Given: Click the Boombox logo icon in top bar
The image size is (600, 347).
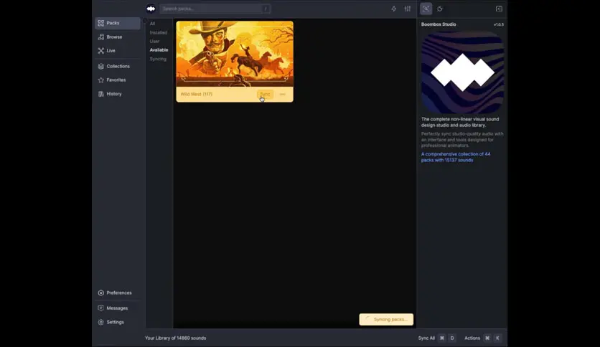Looking at the screenshot, I should [x=151, y=9].
